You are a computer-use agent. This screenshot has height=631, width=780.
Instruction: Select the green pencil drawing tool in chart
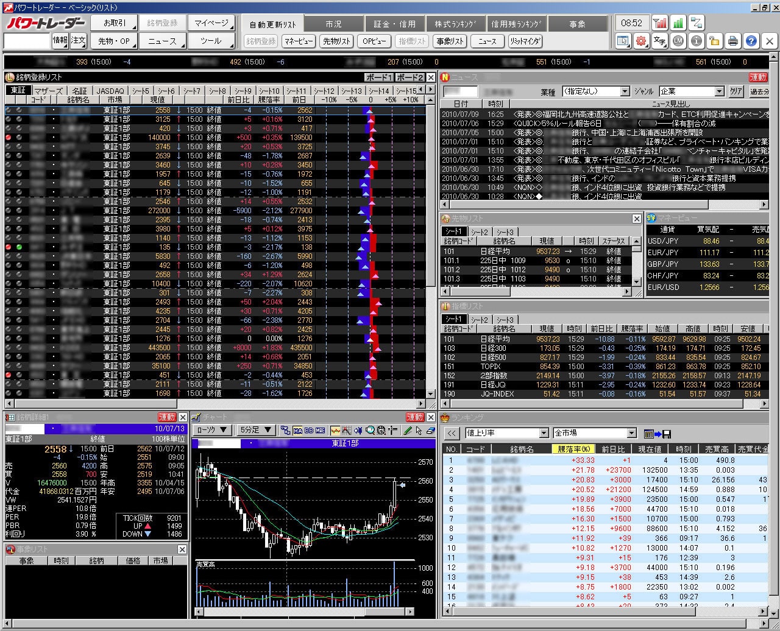[408, 431]
